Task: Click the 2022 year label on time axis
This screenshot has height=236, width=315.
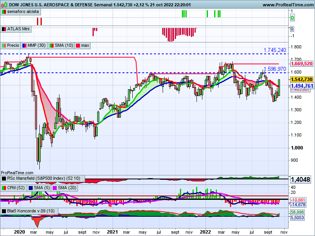Action: 205,232
